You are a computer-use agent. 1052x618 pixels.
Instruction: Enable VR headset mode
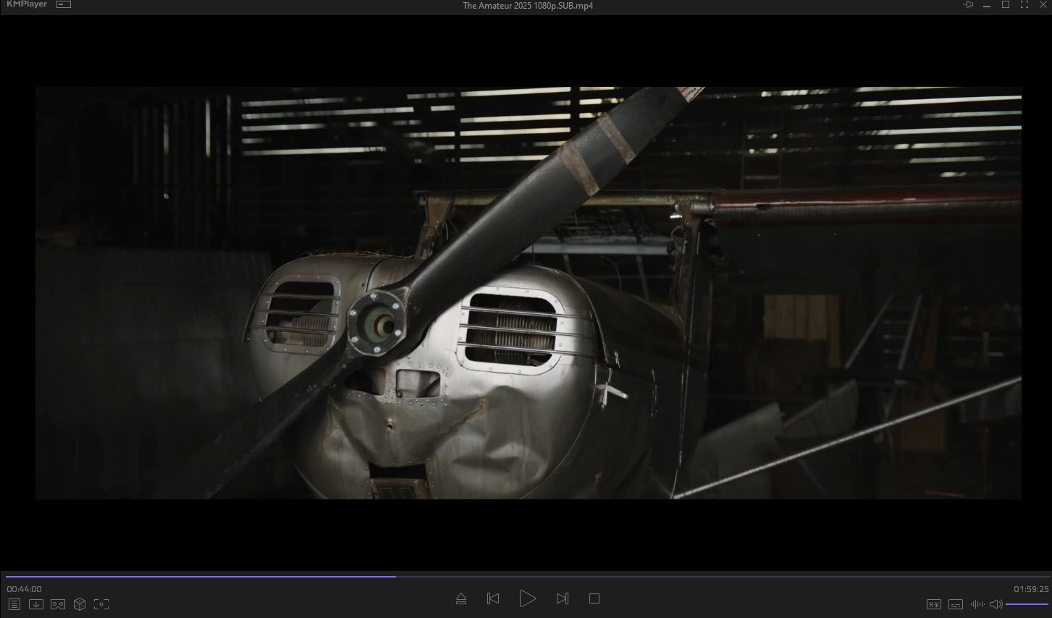58,604
